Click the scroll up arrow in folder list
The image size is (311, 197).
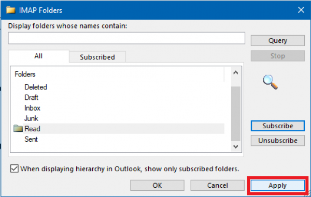[x=236, y=72]
